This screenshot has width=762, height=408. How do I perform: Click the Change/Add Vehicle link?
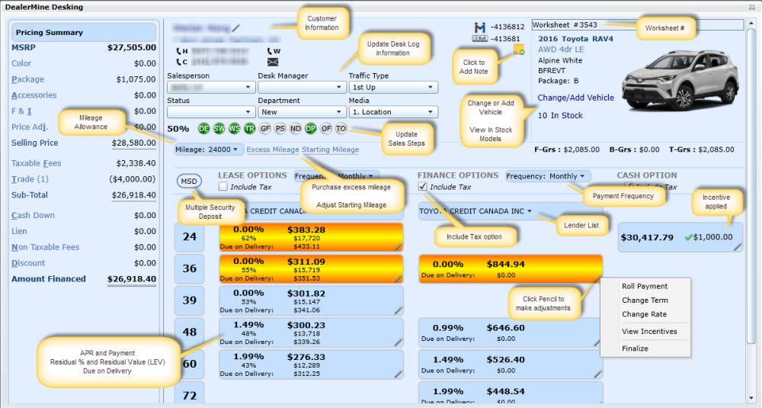coord(575,98)
